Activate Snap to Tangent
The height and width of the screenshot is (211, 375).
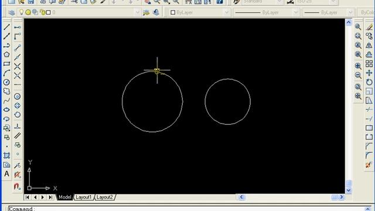click(17, 115)
